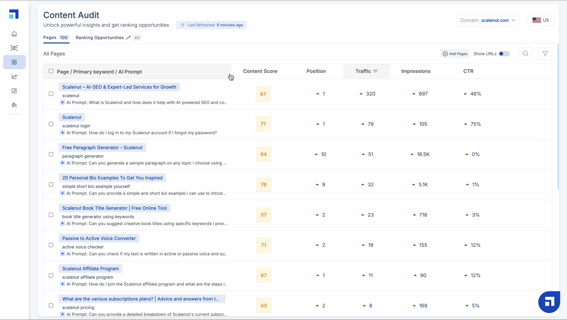Click AI Prompt sparkle icon in affiliate program row
This screenshot has width=567, height=320.
coord(62,284)
